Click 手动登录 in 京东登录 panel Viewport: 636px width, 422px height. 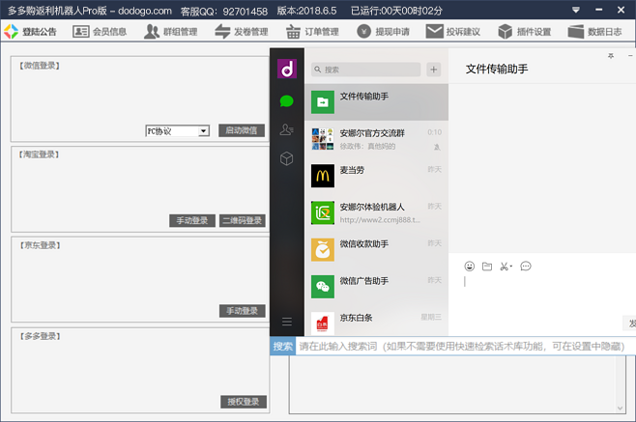(x=243, y=311)
